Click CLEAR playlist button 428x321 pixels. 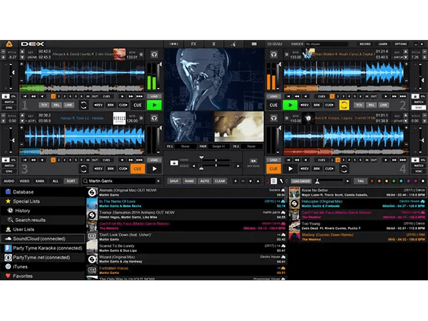tap(220, 181)
